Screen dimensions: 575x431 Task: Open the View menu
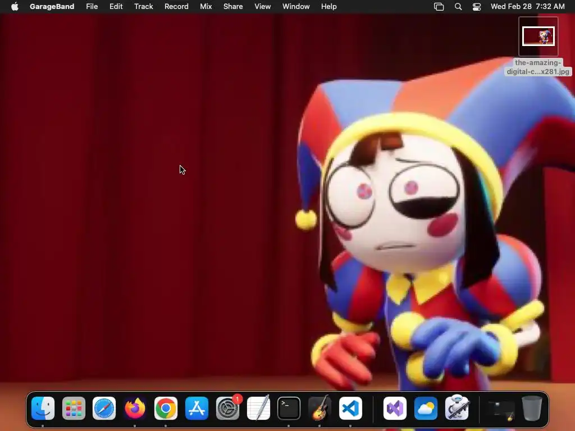tap(263, 7)
